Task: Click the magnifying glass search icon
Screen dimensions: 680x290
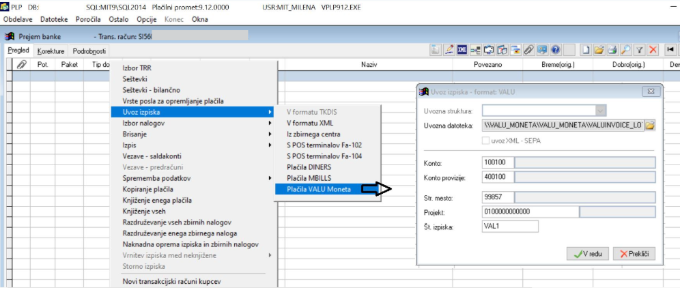Action: 626,50
